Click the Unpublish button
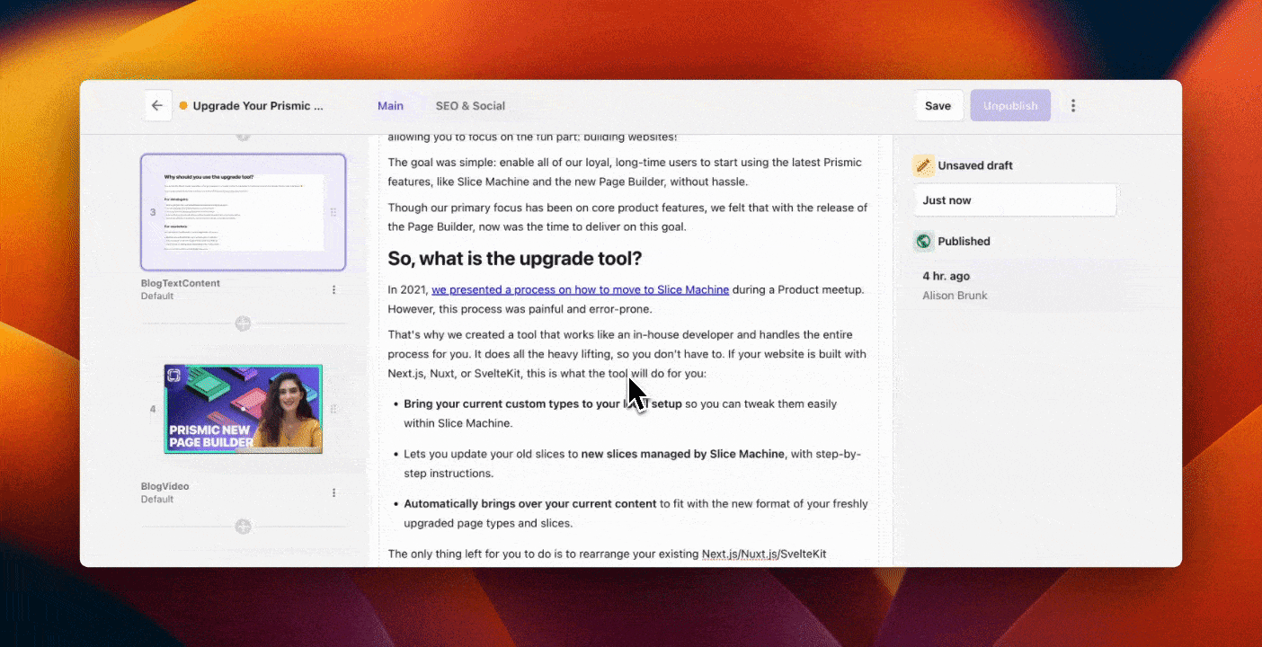This screenshot has width=1262, height=647. point(1010,105)
